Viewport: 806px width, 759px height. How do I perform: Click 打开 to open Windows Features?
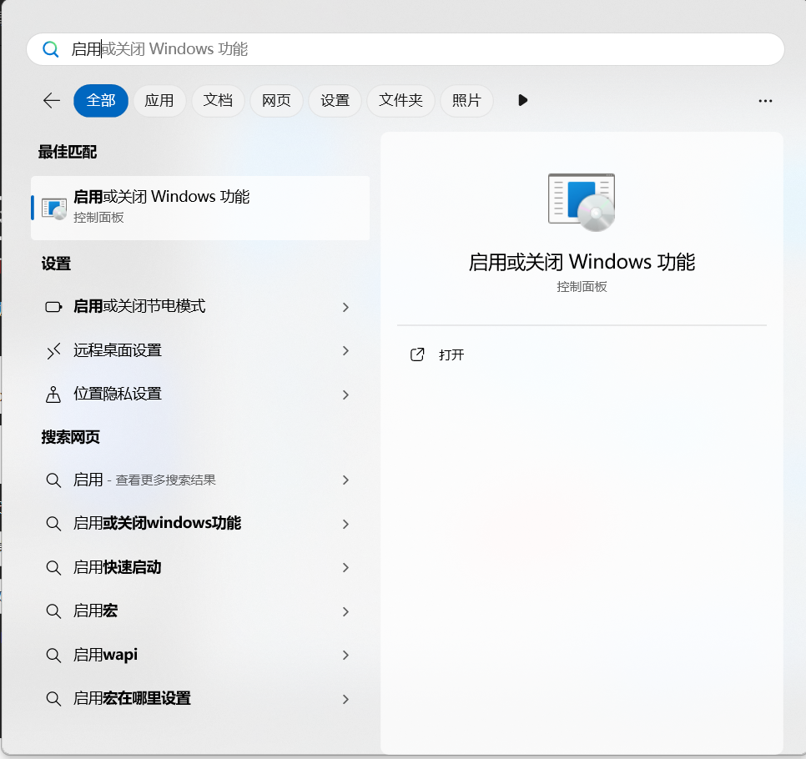[x=451, y=354]
